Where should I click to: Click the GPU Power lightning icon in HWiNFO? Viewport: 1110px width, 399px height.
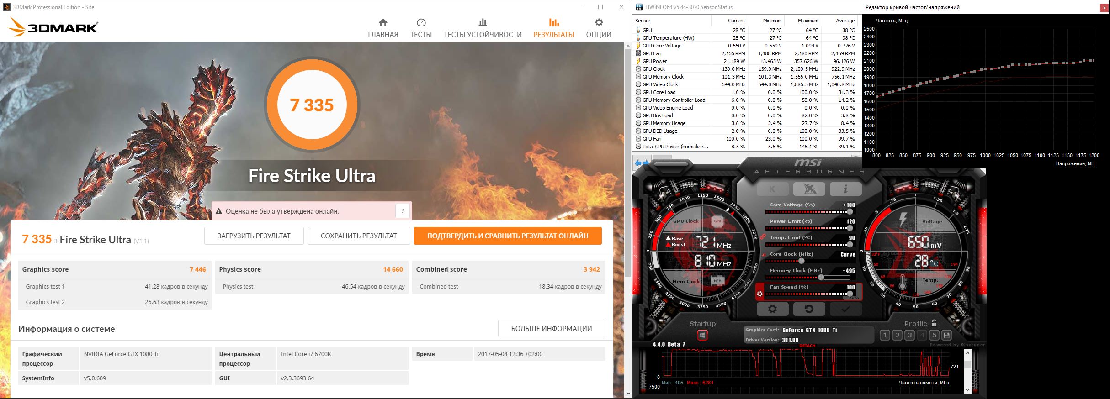click(x=638, y=61)
